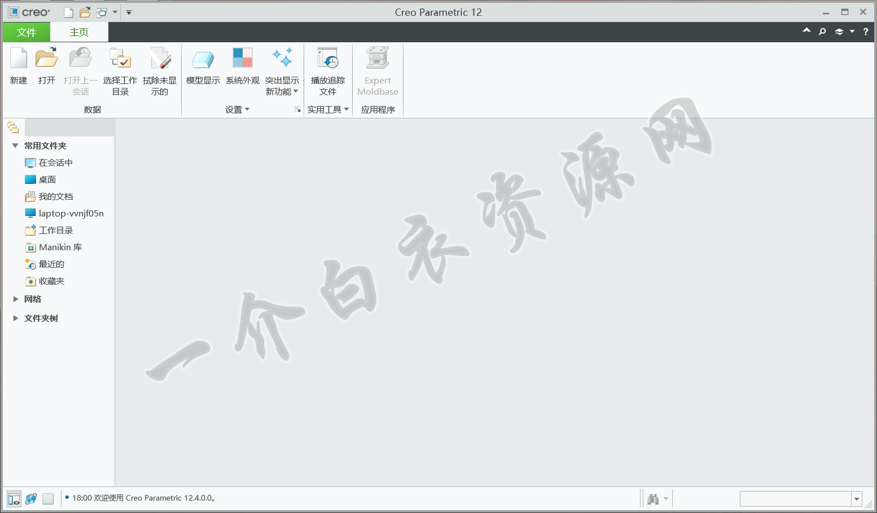Viewport: 877px width, 513px height.
Task: Click the search magnifier in title ribbon
Action: coord(822,32)
